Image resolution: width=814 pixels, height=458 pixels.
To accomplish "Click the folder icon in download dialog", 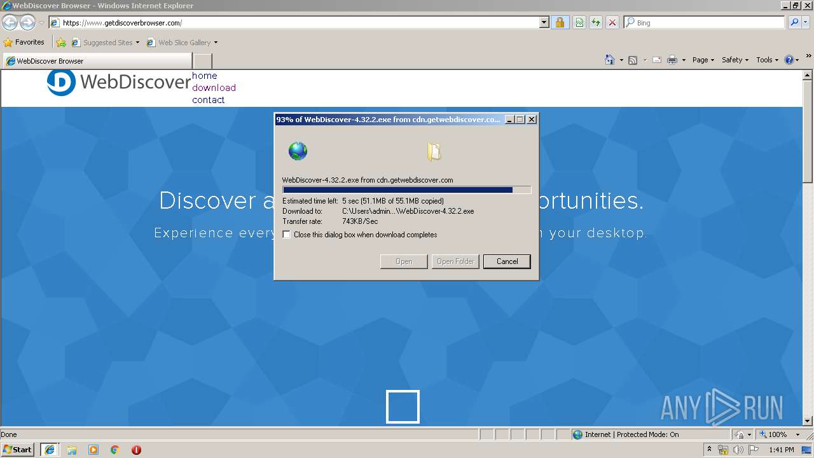I will [434, 151].
